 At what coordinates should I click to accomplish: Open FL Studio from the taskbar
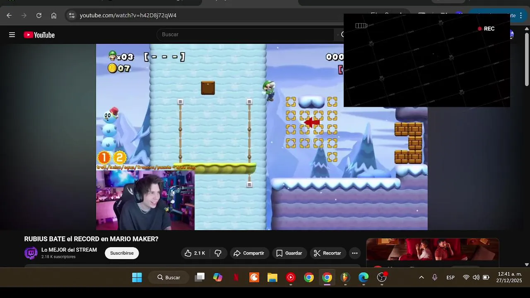tap(345, 277)
